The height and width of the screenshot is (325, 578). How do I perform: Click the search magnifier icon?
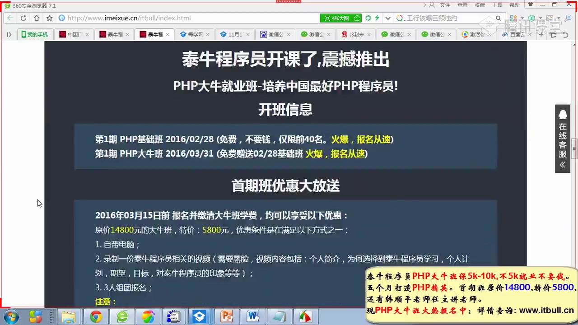point(499,18)
